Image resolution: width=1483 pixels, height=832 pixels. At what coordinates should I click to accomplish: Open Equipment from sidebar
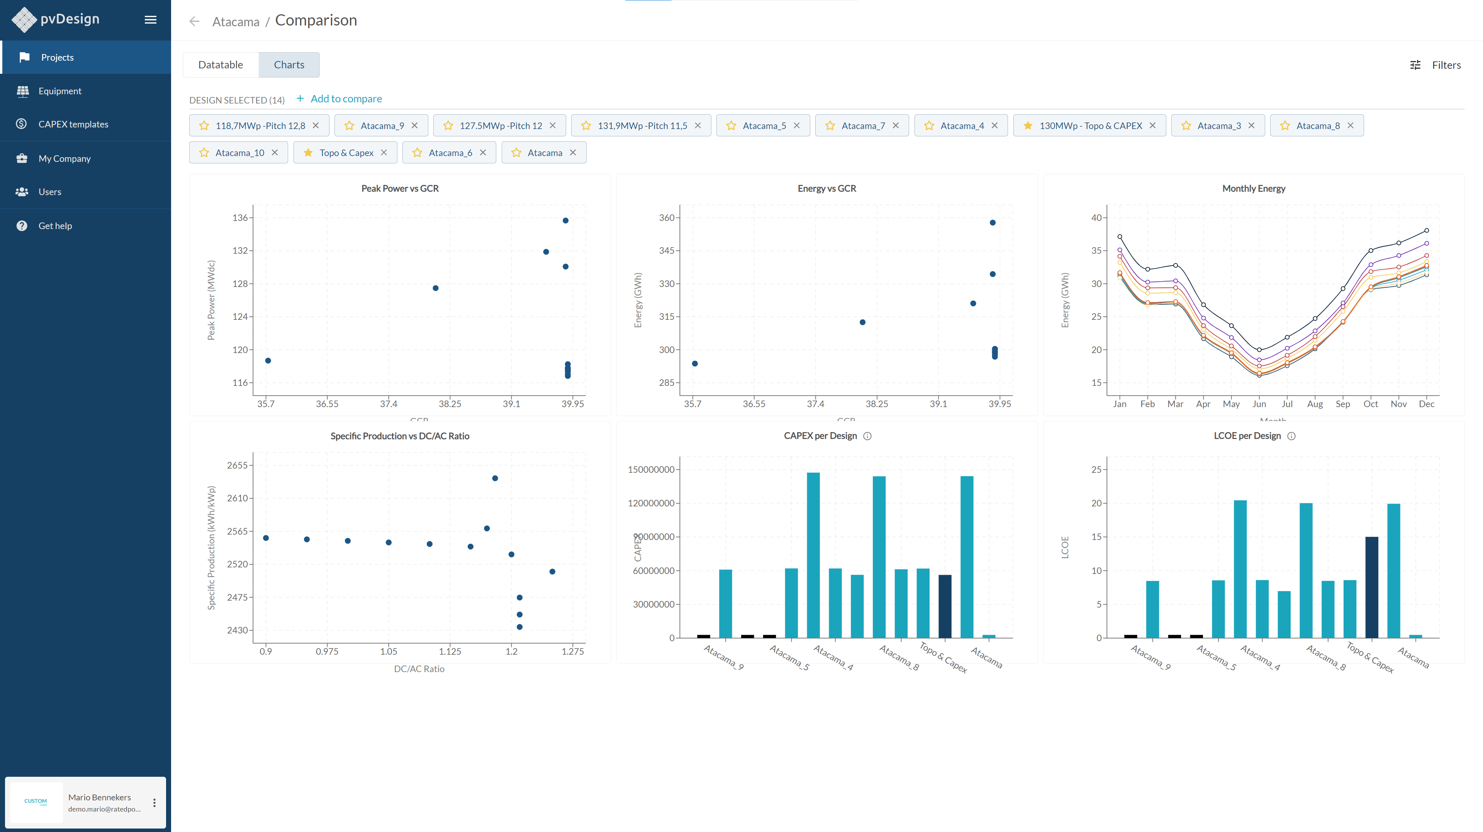(x=60, y=91)
